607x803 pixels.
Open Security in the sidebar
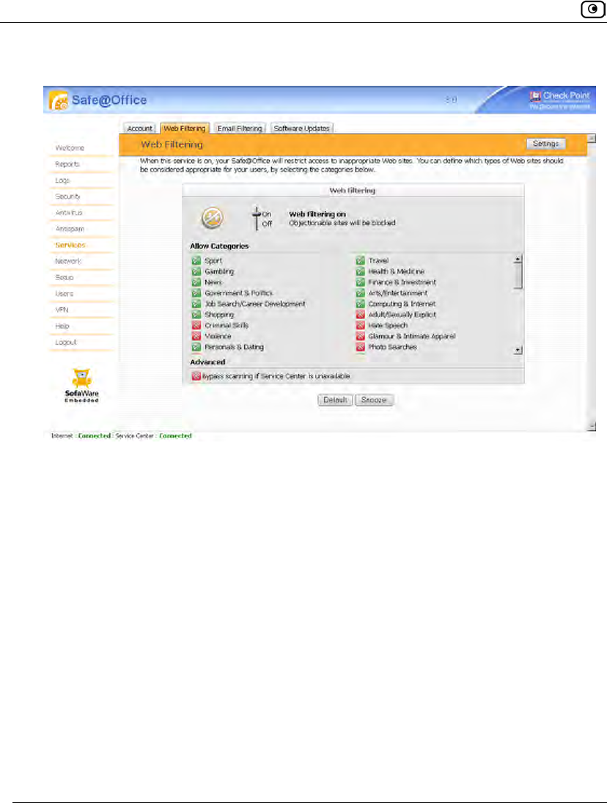click(x=67, y=197)
